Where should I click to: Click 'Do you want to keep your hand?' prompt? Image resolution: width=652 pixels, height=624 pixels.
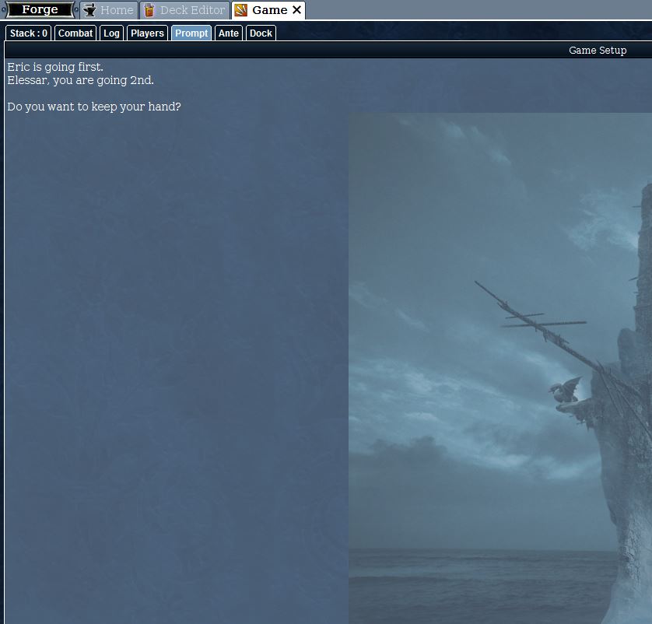pos(94,107)
